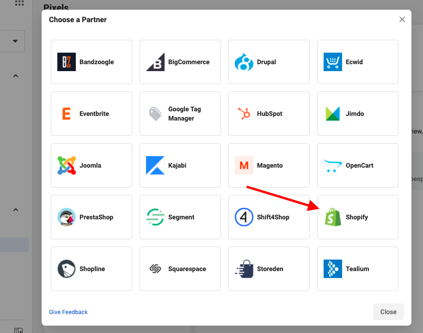The width and height of the screenshot is (423, 333).
Task: Click the HubSpot sprocket logo
Action: coord(244,114)
